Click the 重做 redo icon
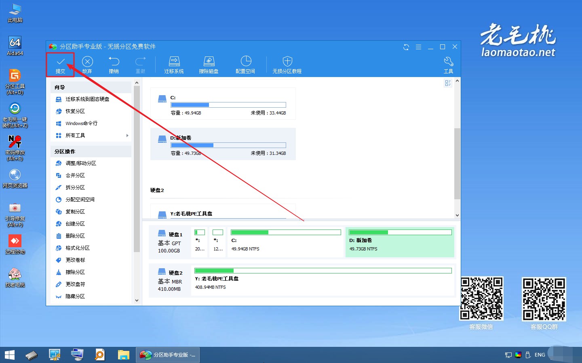582x363 pixels. pos(140,61)
